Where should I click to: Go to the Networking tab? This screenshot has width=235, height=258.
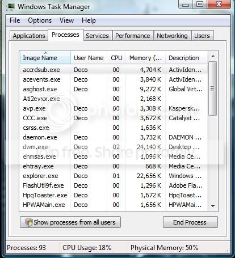pos(172,36)
